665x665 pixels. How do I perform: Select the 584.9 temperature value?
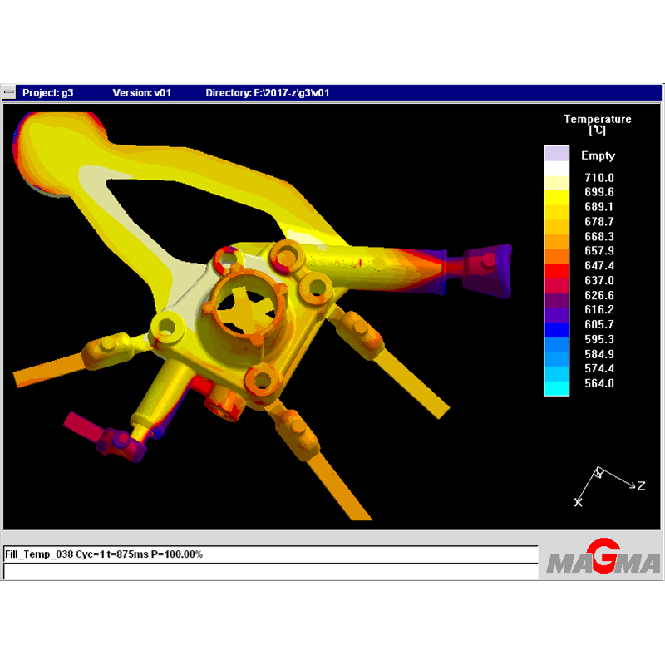coord(598,354)
